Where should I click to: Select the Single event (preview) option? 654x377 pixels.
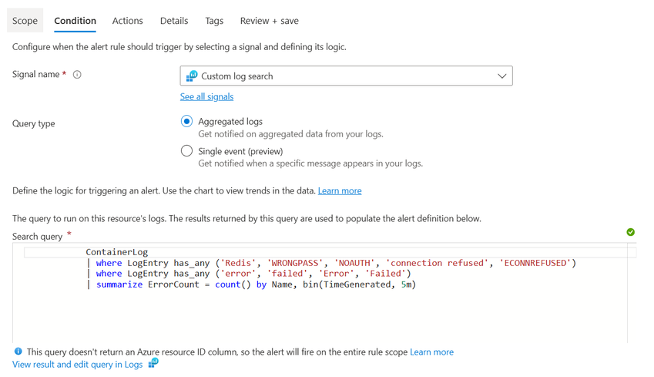186,151
